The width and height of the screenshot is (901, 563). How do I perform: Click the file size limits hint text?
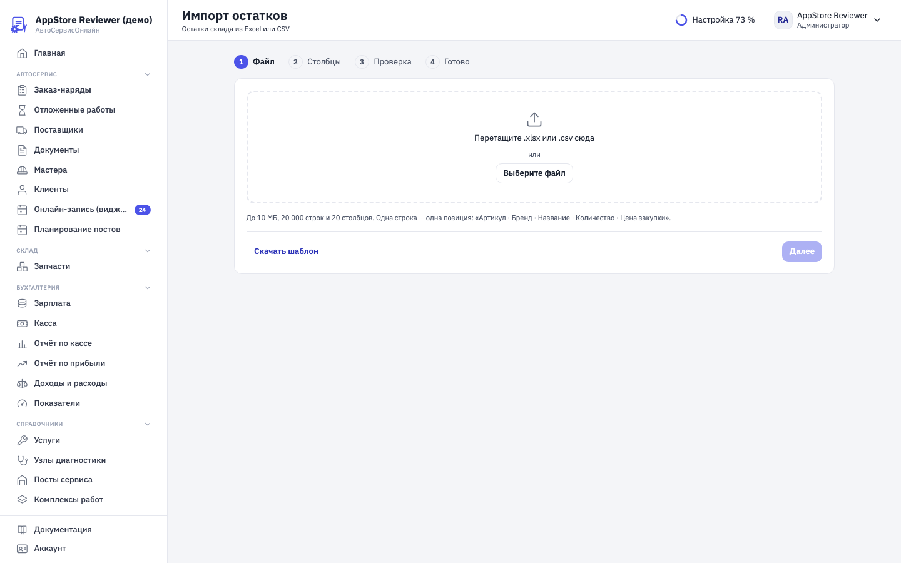[x=459, y=218]
